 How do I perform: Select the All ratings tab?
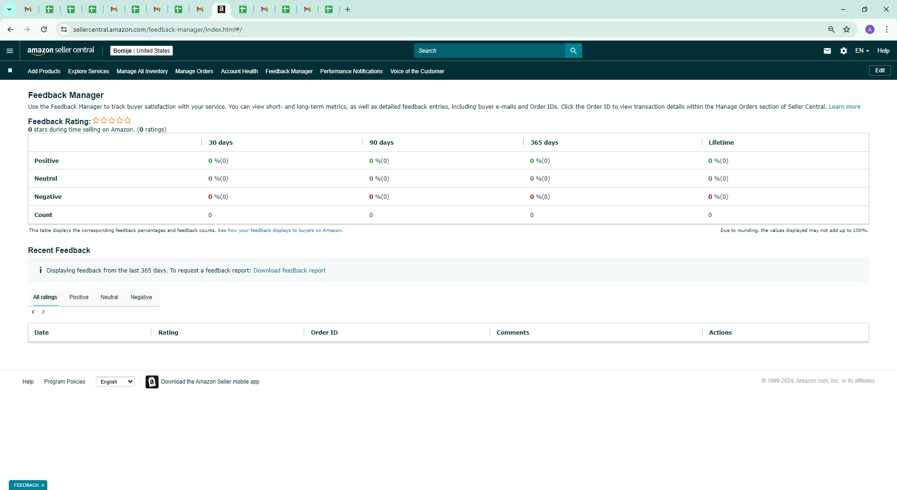click(45, 297)
